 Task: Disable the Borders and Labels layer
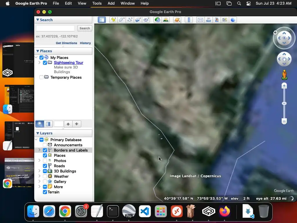[x=45, y=150]
